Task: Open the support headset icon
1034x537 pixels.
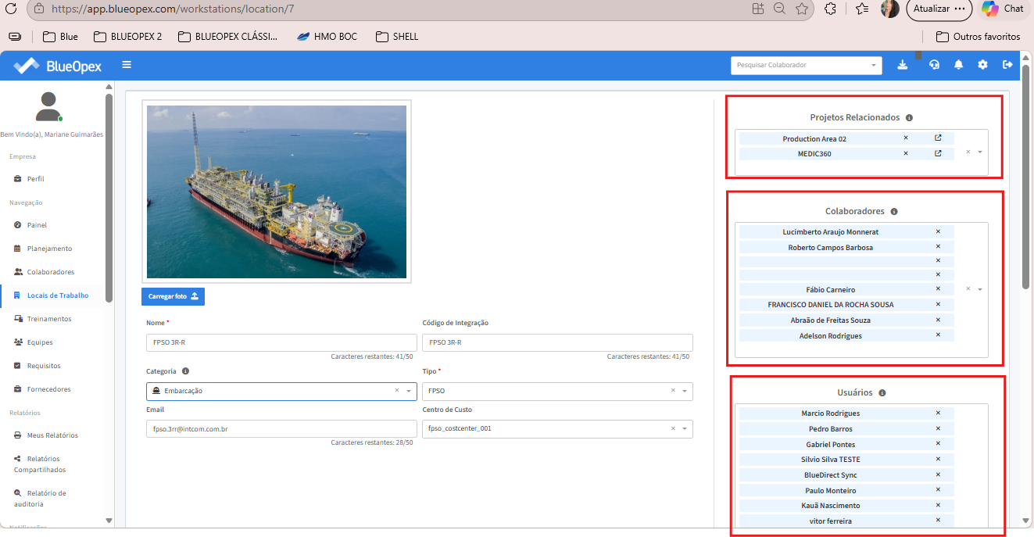Action: click(934, 65)
